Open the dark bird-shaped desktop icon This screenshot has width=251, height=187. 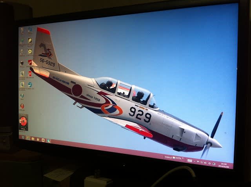22,63
